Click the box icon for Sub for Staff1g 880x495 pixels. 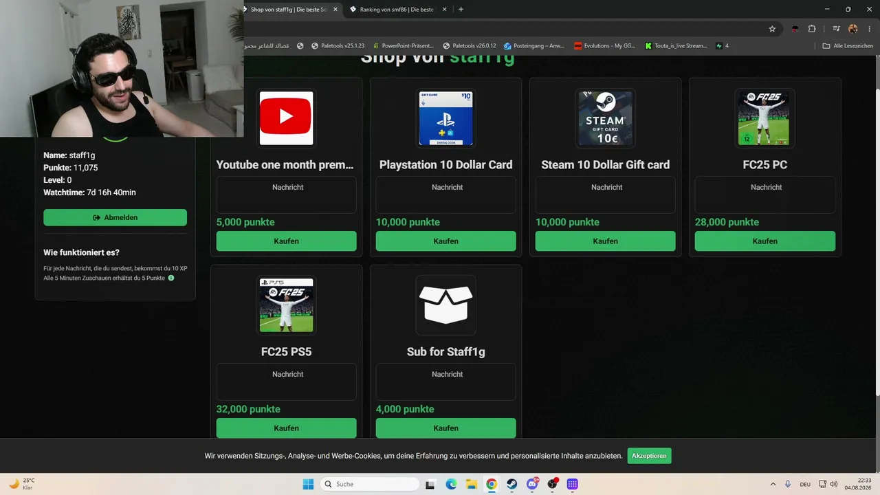(445, 305)
